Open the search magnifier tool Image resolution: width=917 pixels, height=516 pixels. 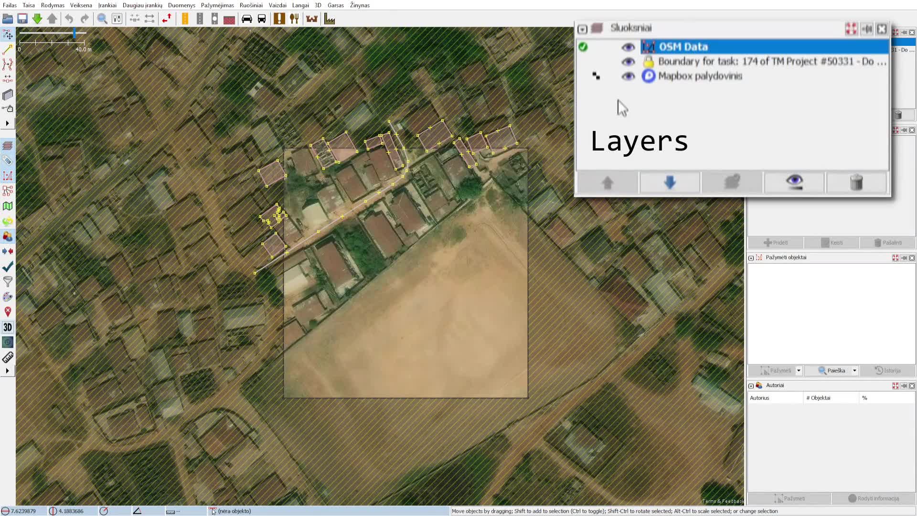(102, 19)
